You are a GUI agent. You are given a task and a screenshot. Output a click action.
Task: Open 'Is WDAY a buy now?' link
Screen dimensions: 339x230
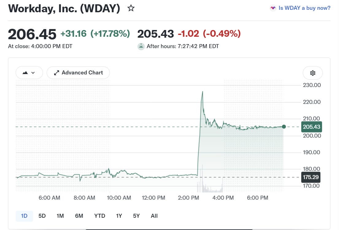[x=304, y=8]
